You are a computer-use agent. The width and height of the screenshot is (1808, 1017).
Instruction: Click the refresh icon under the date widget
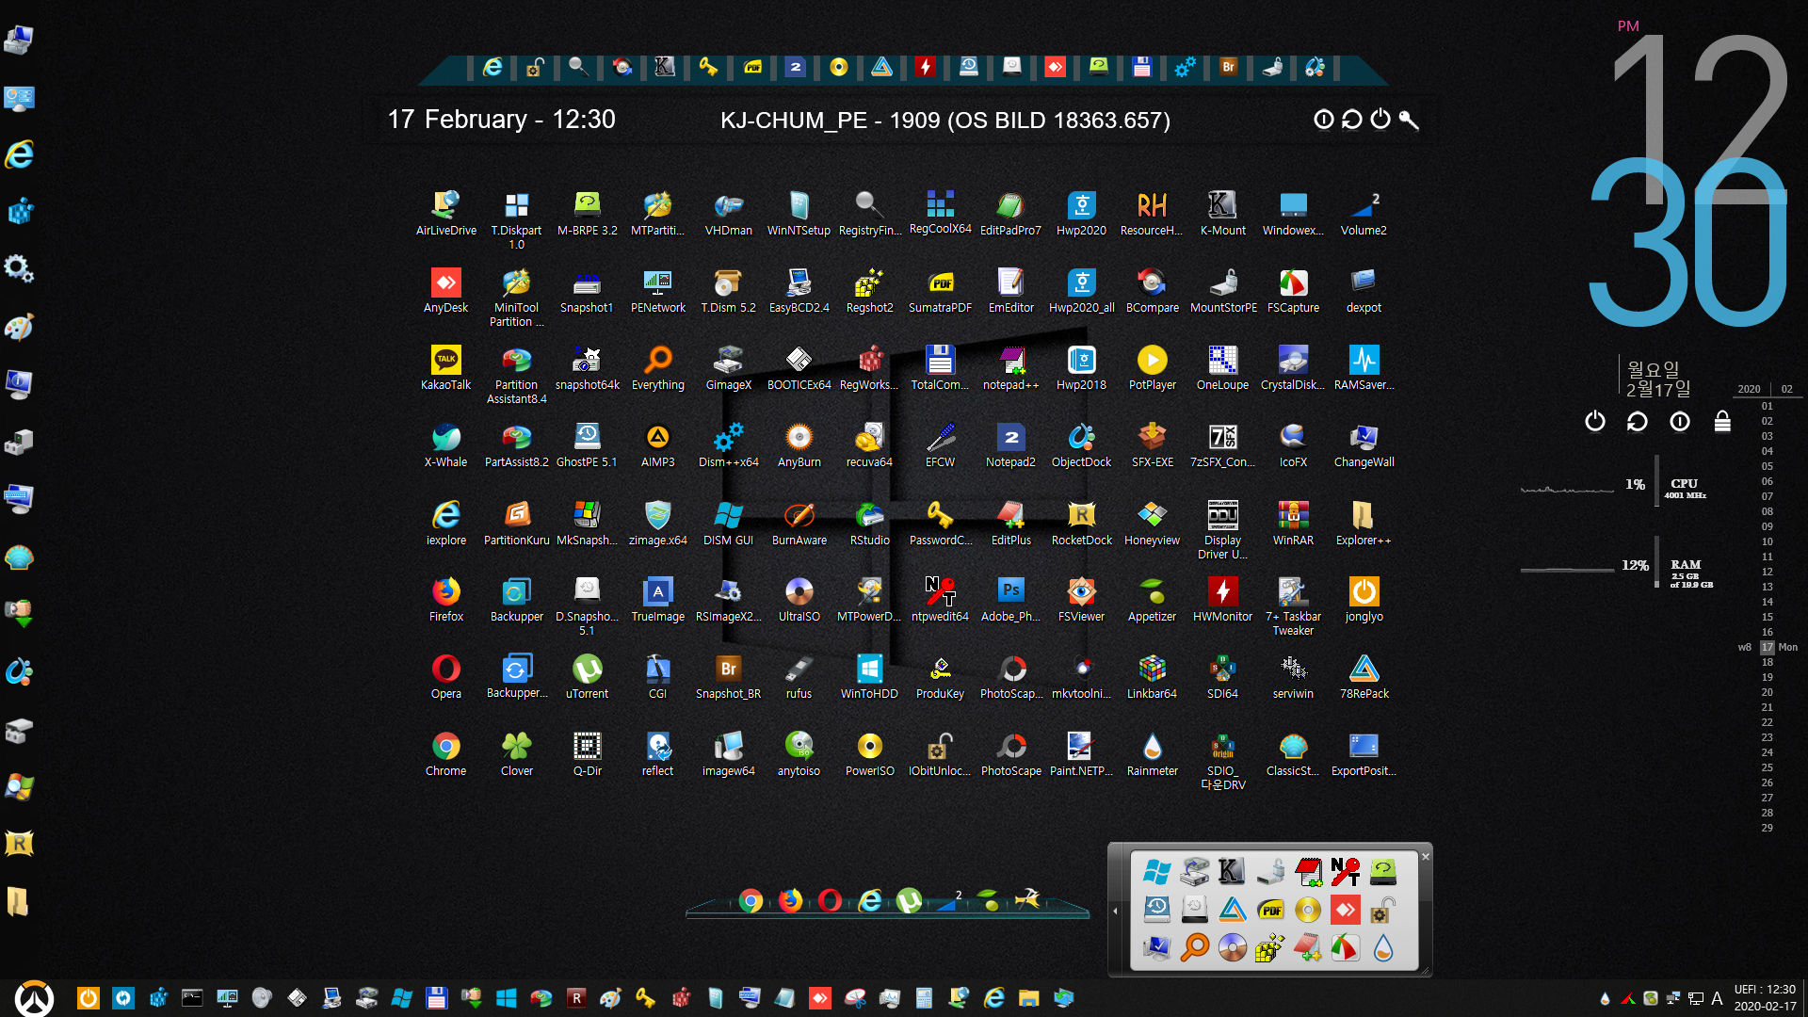point(1637,421)
